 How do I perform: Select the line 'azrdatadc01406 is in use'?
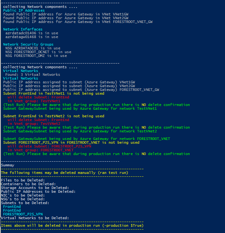[x=32, y=33]
